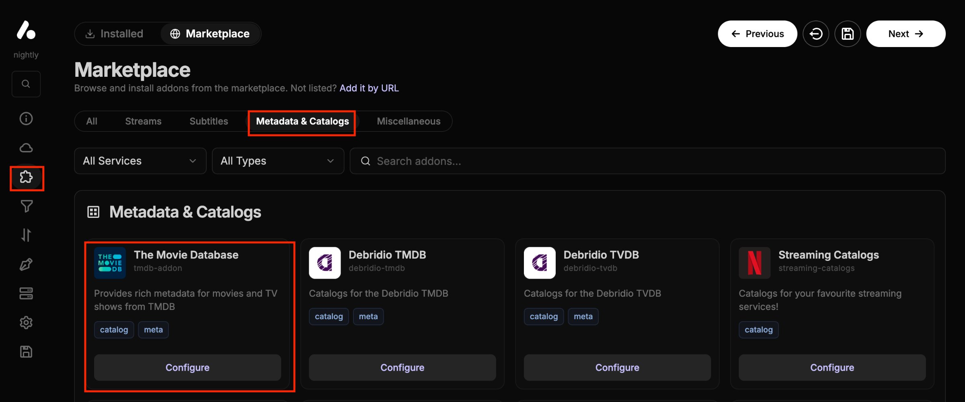Click the tmdb-addon identifier text

158,268
